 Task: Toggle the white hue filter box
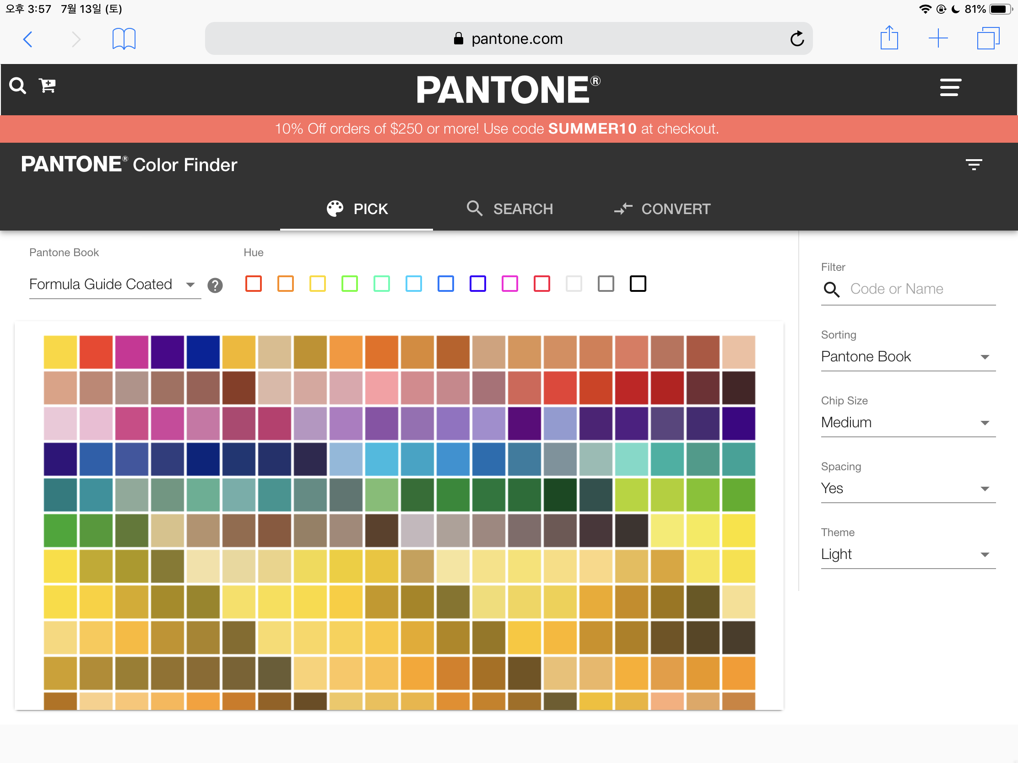click(574, 284)
